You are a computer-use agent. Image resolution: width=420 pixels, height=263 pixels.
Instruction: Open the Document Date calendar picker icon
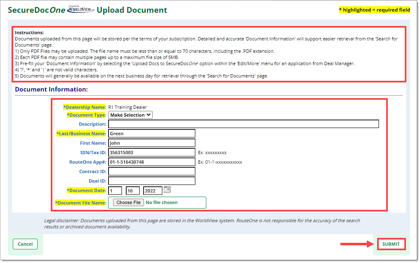pyautogui.click(x=167, y=190)
